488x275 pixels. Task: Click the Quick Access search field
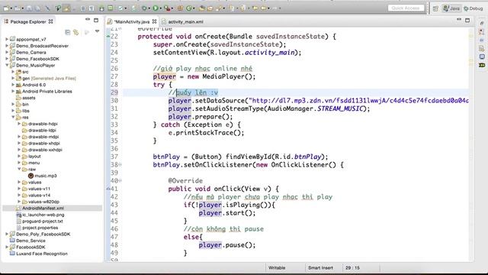point(406,8)
